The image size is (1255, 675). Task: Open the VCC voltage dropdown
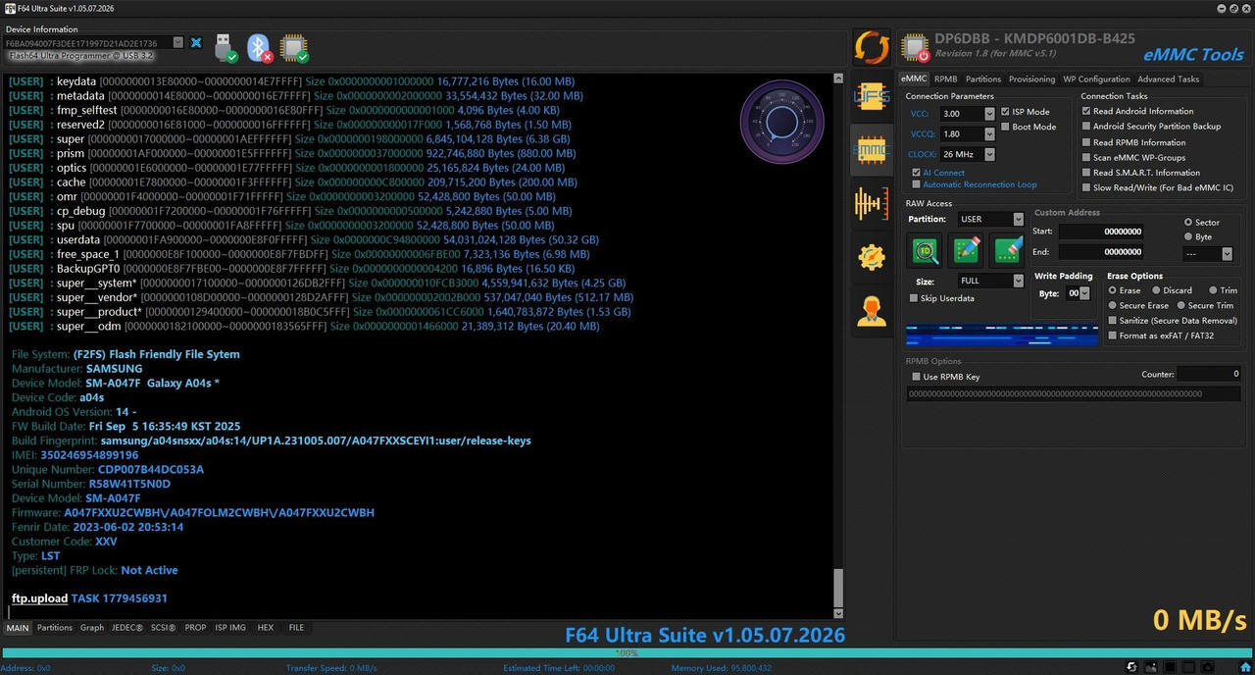pos(989,114)
